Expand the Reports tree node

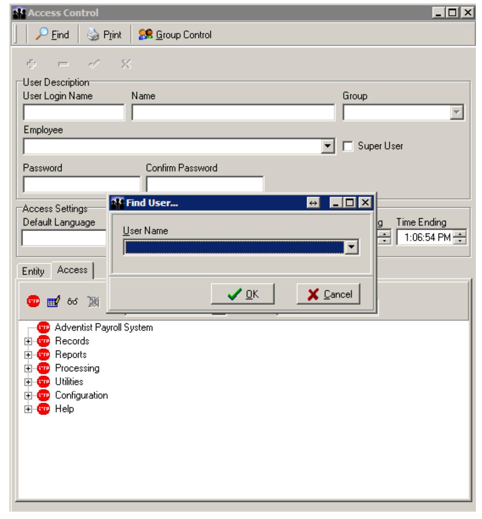pyautogui.click(x=28, y=355)
